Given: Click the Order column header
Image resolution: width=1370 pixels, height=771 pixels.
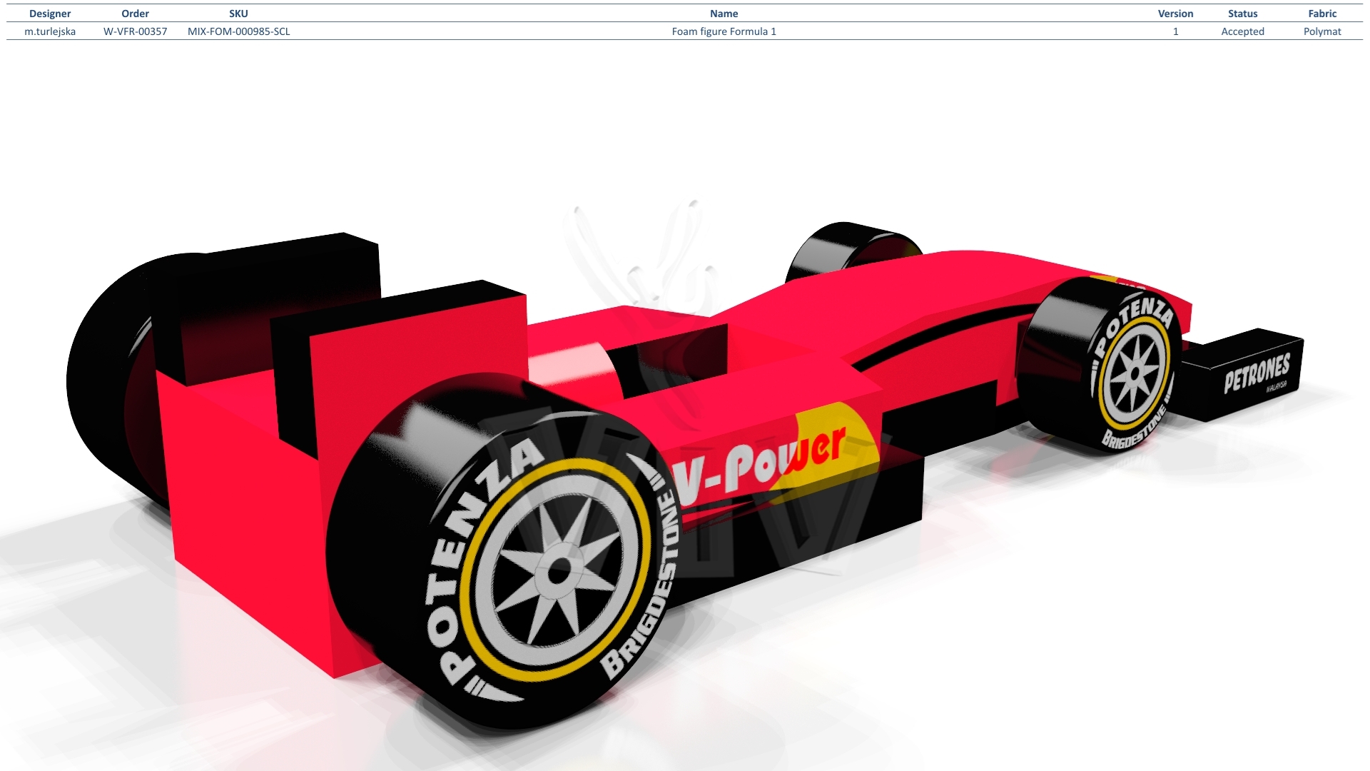Looking at the screenshot, I should click(135, 14).
